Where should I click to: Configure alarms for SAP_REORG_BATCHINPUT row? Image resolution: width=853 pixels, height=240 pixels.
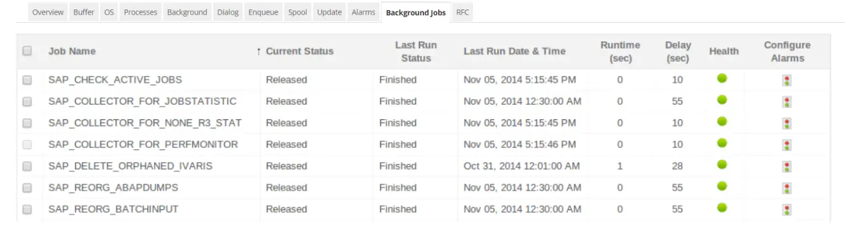[787, 210]
